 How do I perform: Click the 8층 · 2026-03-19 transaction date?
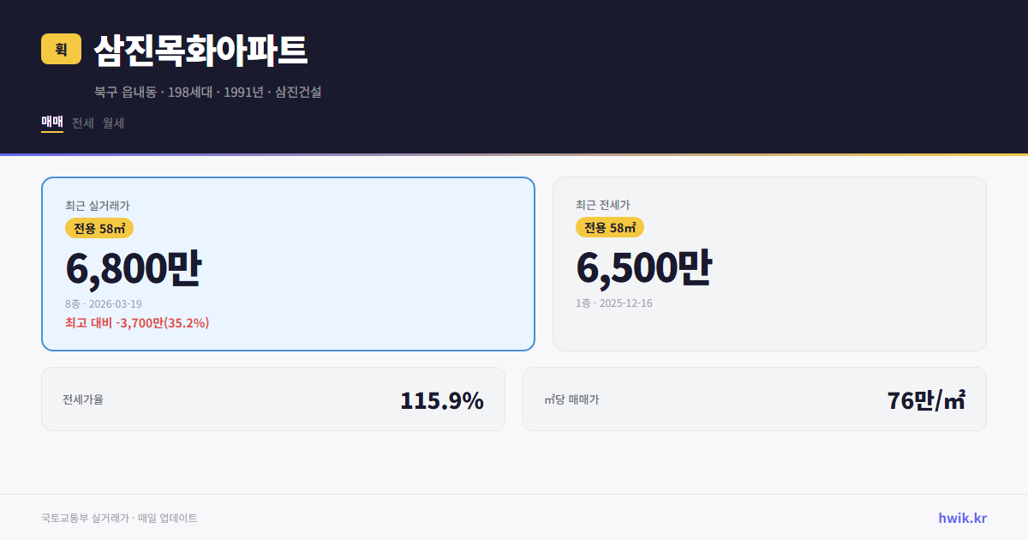coord(105,303)
